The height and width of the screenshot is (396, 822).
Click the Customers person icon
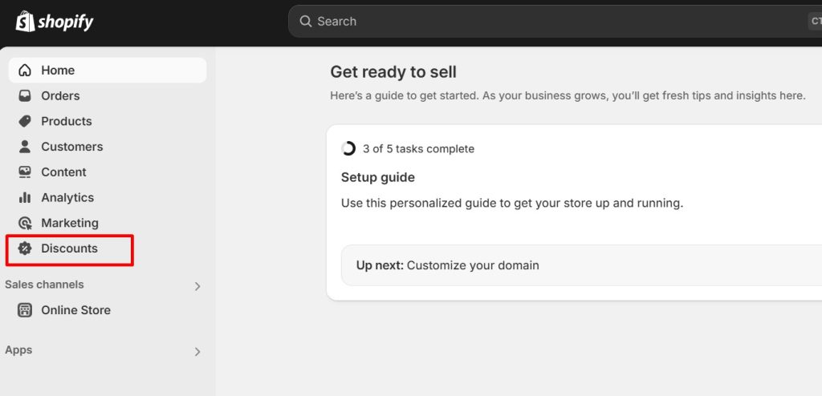(x=25, y=147)
